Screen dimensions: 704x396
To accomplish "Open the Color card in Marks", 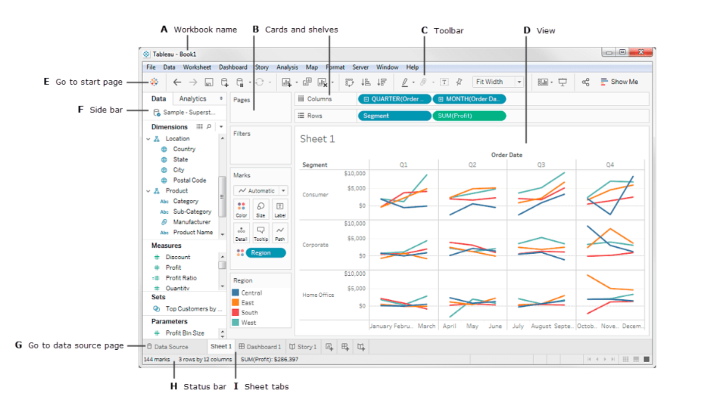I will pos(241,209).
